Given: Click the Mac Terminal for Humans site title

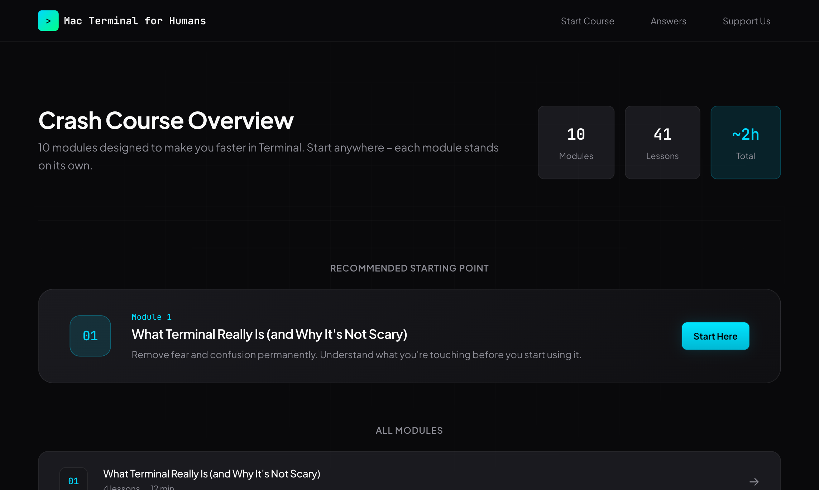Looking at the screenshot, I should [135, 21].
